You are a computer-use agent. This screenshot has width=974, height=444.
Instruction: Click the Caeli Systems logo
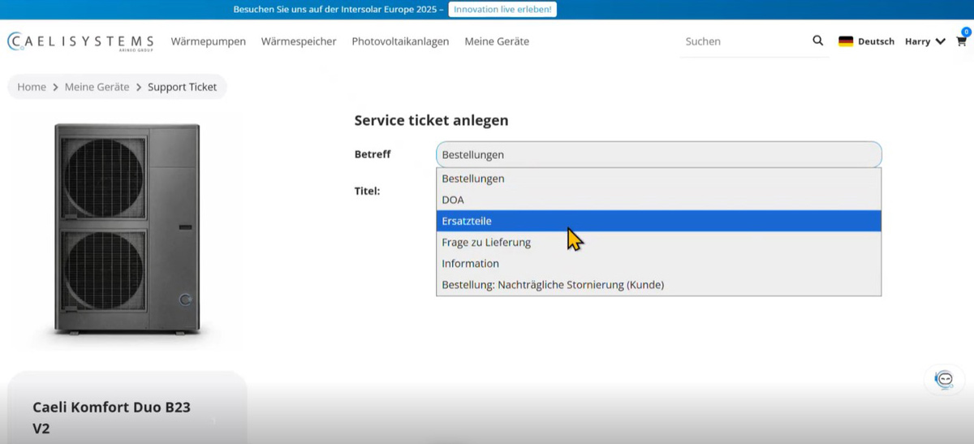[80, 41]
